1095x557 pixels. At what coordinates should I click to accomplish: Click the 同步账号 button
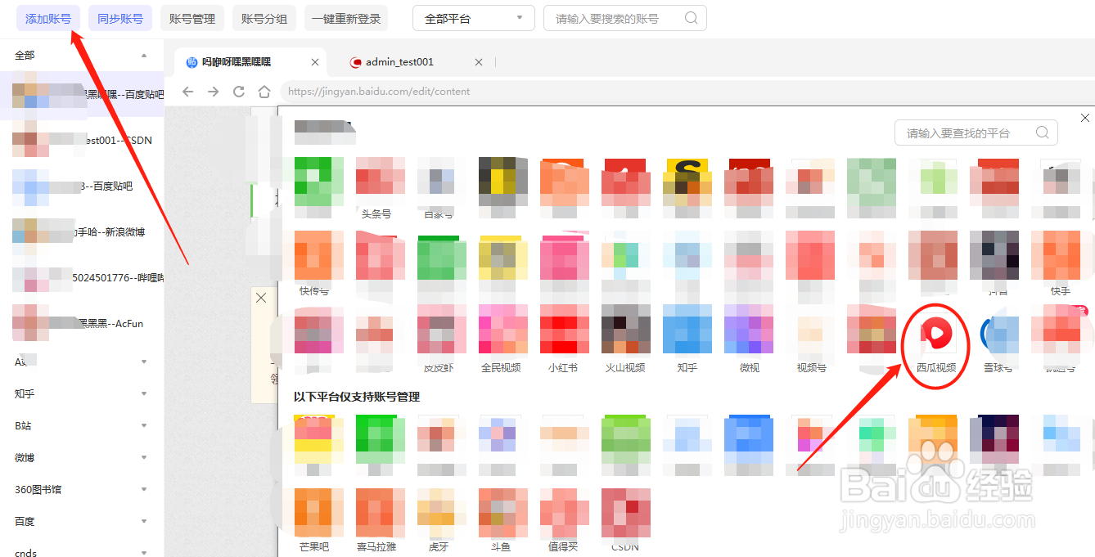(120, 18)
